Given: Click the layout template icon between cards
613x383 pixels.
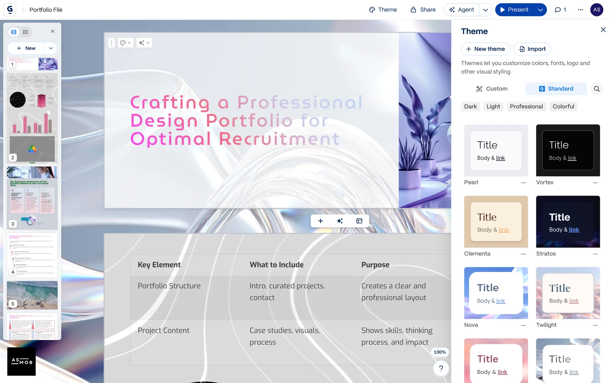Looking at the screenshot, I should click(359, 221).
